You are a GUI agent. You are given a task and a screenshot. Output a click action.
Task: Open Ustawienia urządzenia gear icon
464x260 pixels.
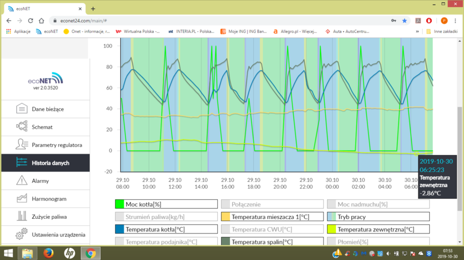pyautogui.click(x=21, y=235)
